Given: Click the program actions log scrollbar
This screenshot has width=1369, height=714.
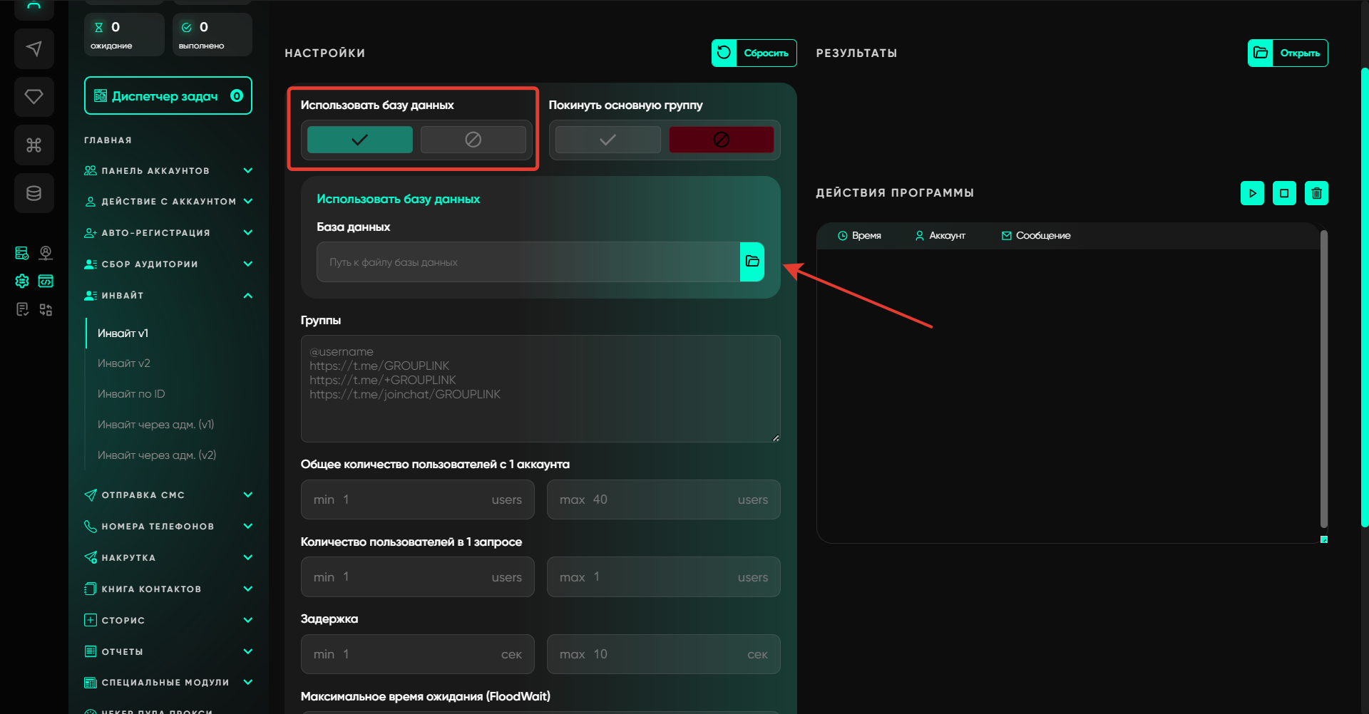Looking at the screenshot, I should coord(1323,378).
